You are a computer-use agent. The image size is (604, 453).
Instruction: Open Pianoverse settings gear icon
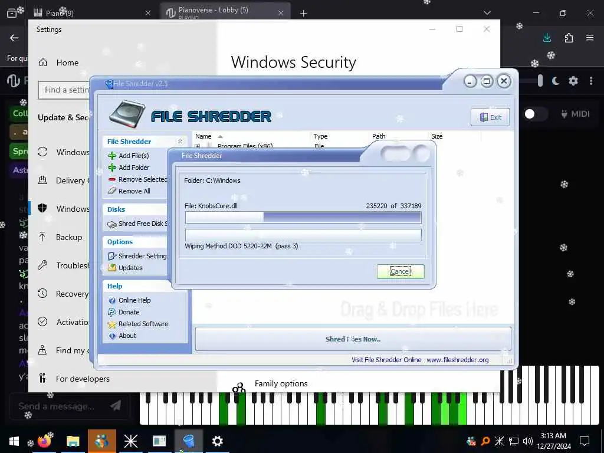click(x=573, y=81)
